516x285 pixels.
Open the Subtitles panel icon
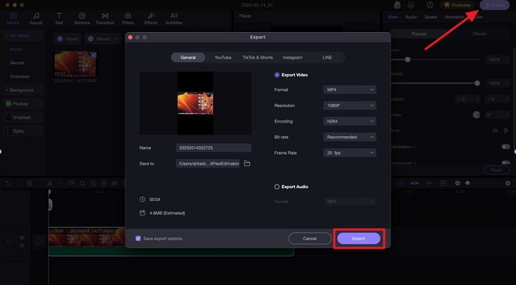tap(174, 19)
